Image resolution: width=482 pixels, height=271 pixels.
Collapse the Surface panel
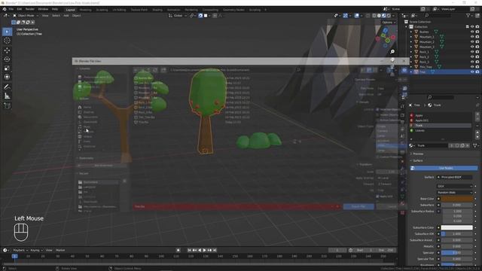coord(417,160)
